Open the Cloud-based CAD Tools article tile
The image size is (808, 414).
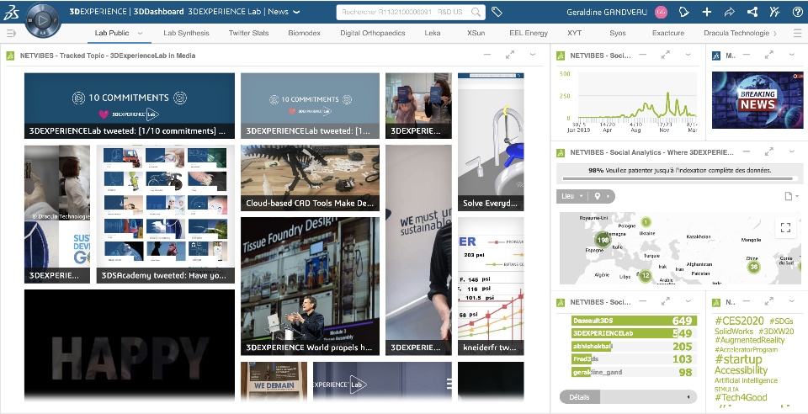coord(310,178)
